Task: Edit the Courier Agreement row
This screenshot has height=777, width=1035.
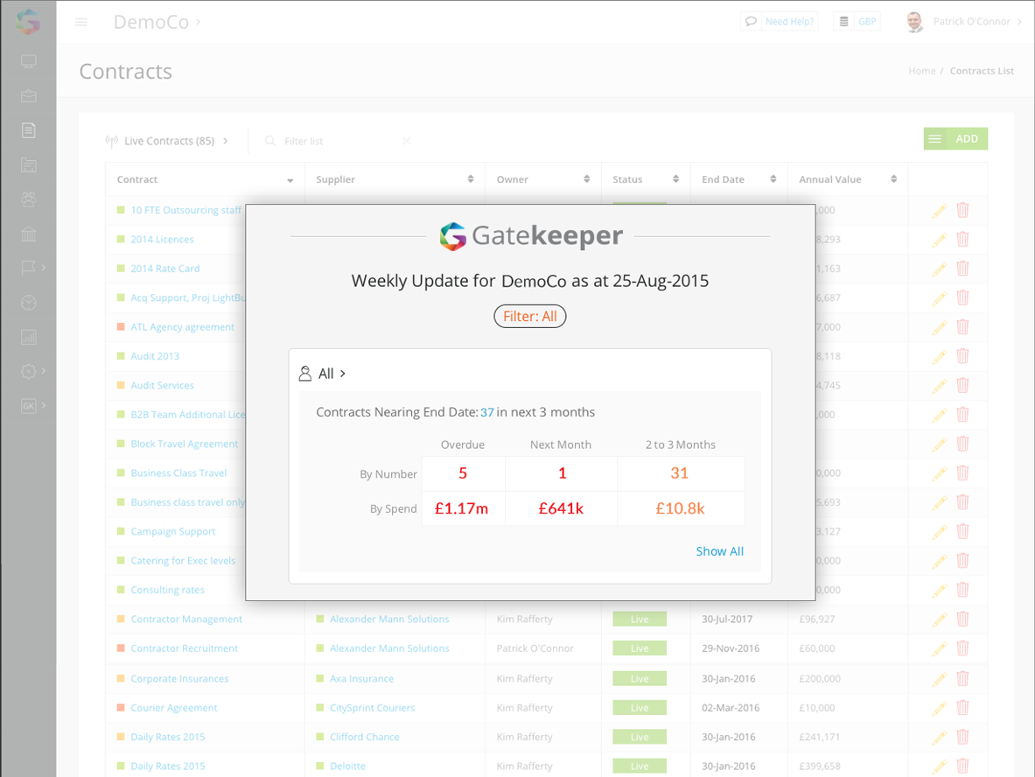Action: pos(940,709)
